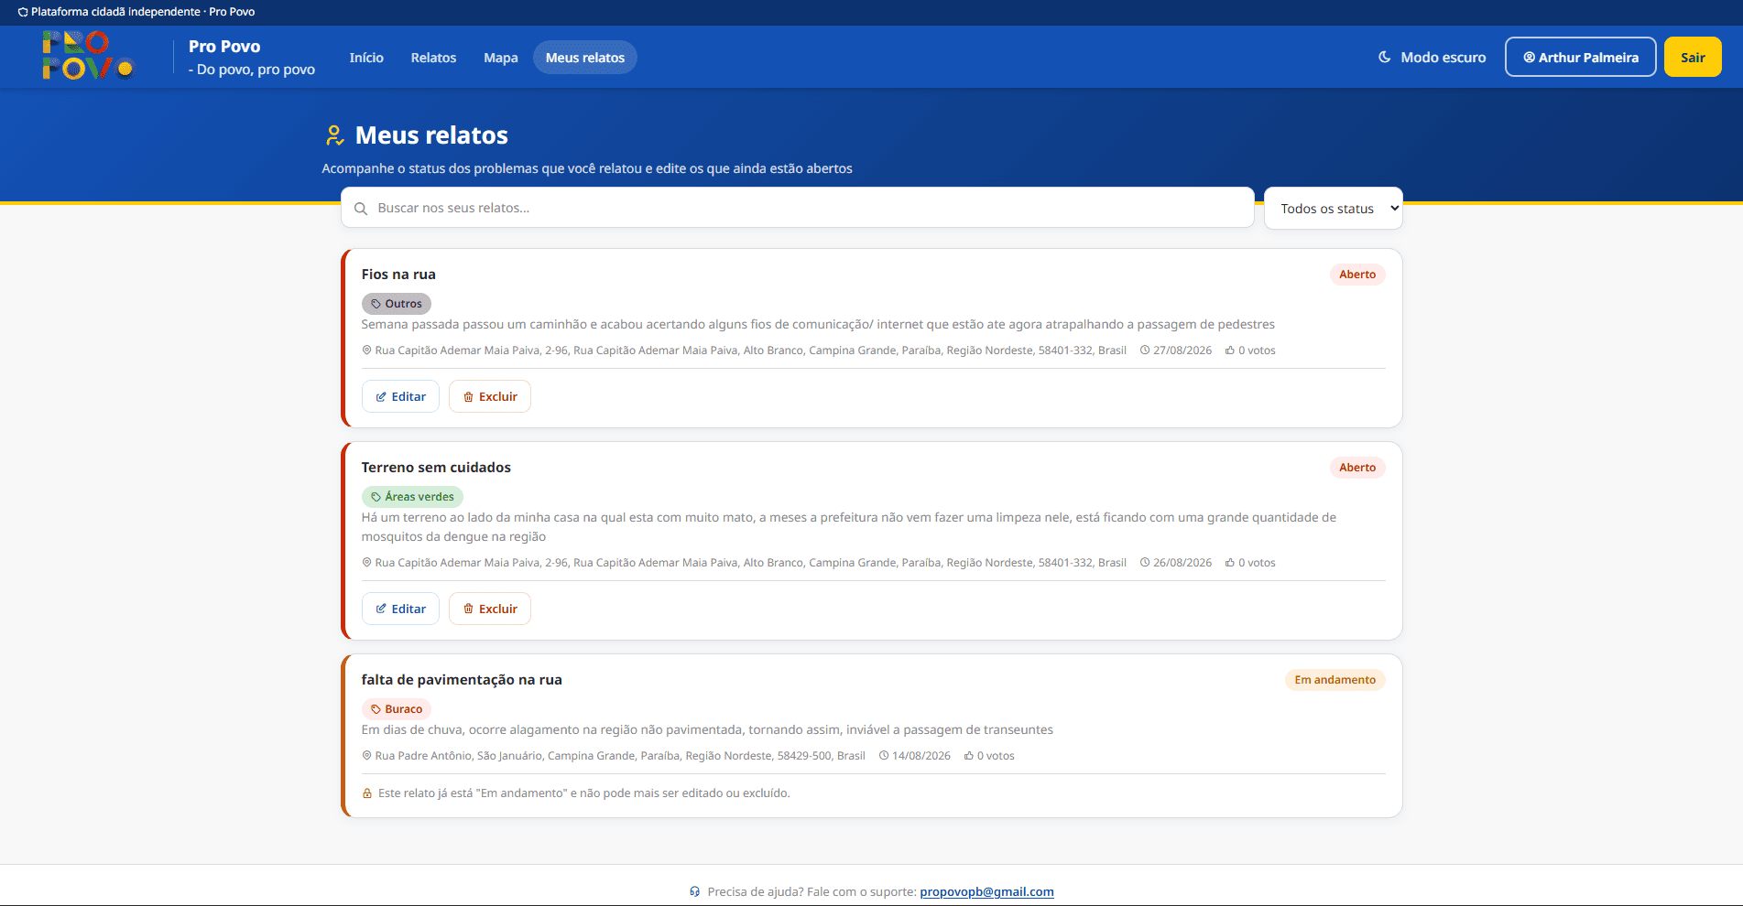Click the thumbs-up votes icon on Fios na rua
The width and height of the screenshot is (1743, 906).
pos(1230,351)
